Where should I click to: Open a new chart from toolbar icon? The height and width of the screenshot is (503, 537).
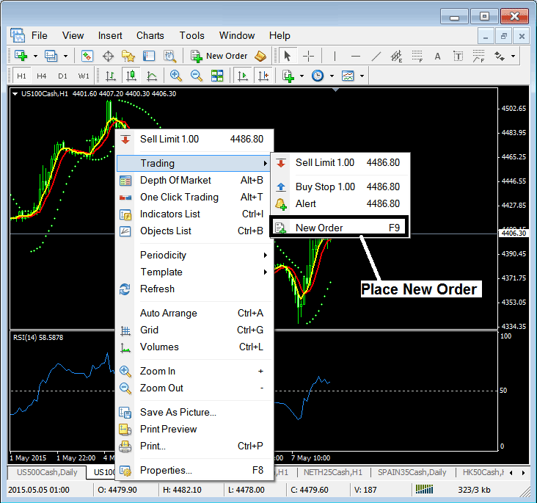pyautogui.click(x=21, y=56)
